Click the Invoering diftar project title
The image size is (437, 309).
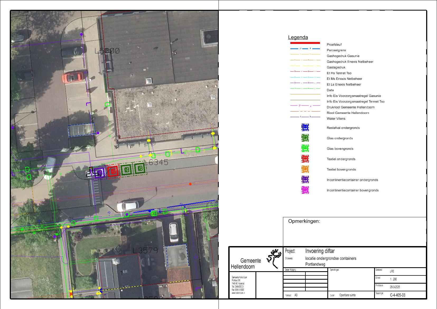click(x=320, y=251)
